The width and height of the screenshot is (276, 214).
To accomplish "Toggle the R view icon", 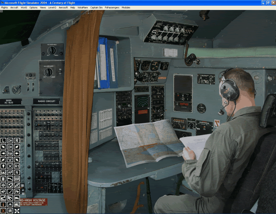I will pos(17,141).
